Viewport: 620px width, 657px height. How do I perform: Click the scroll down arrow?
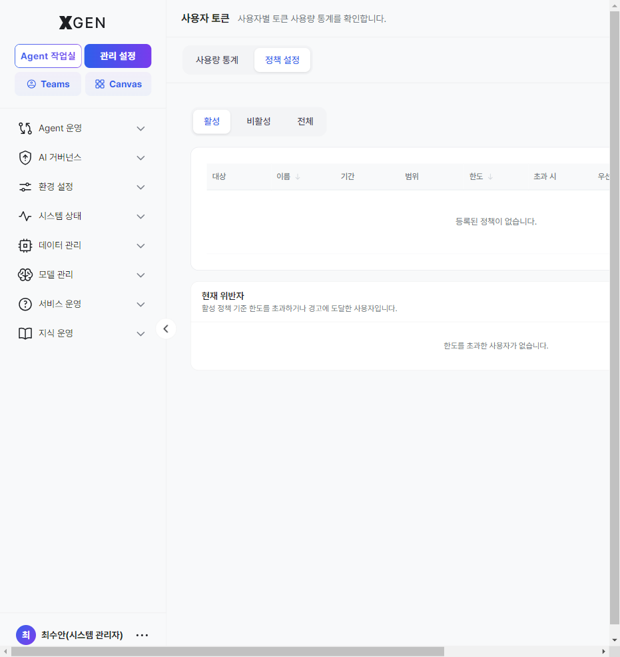click(615, 640)
